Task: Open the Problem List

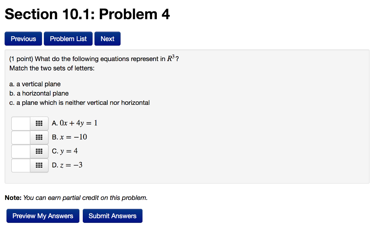Action: [x=68, y=39]
